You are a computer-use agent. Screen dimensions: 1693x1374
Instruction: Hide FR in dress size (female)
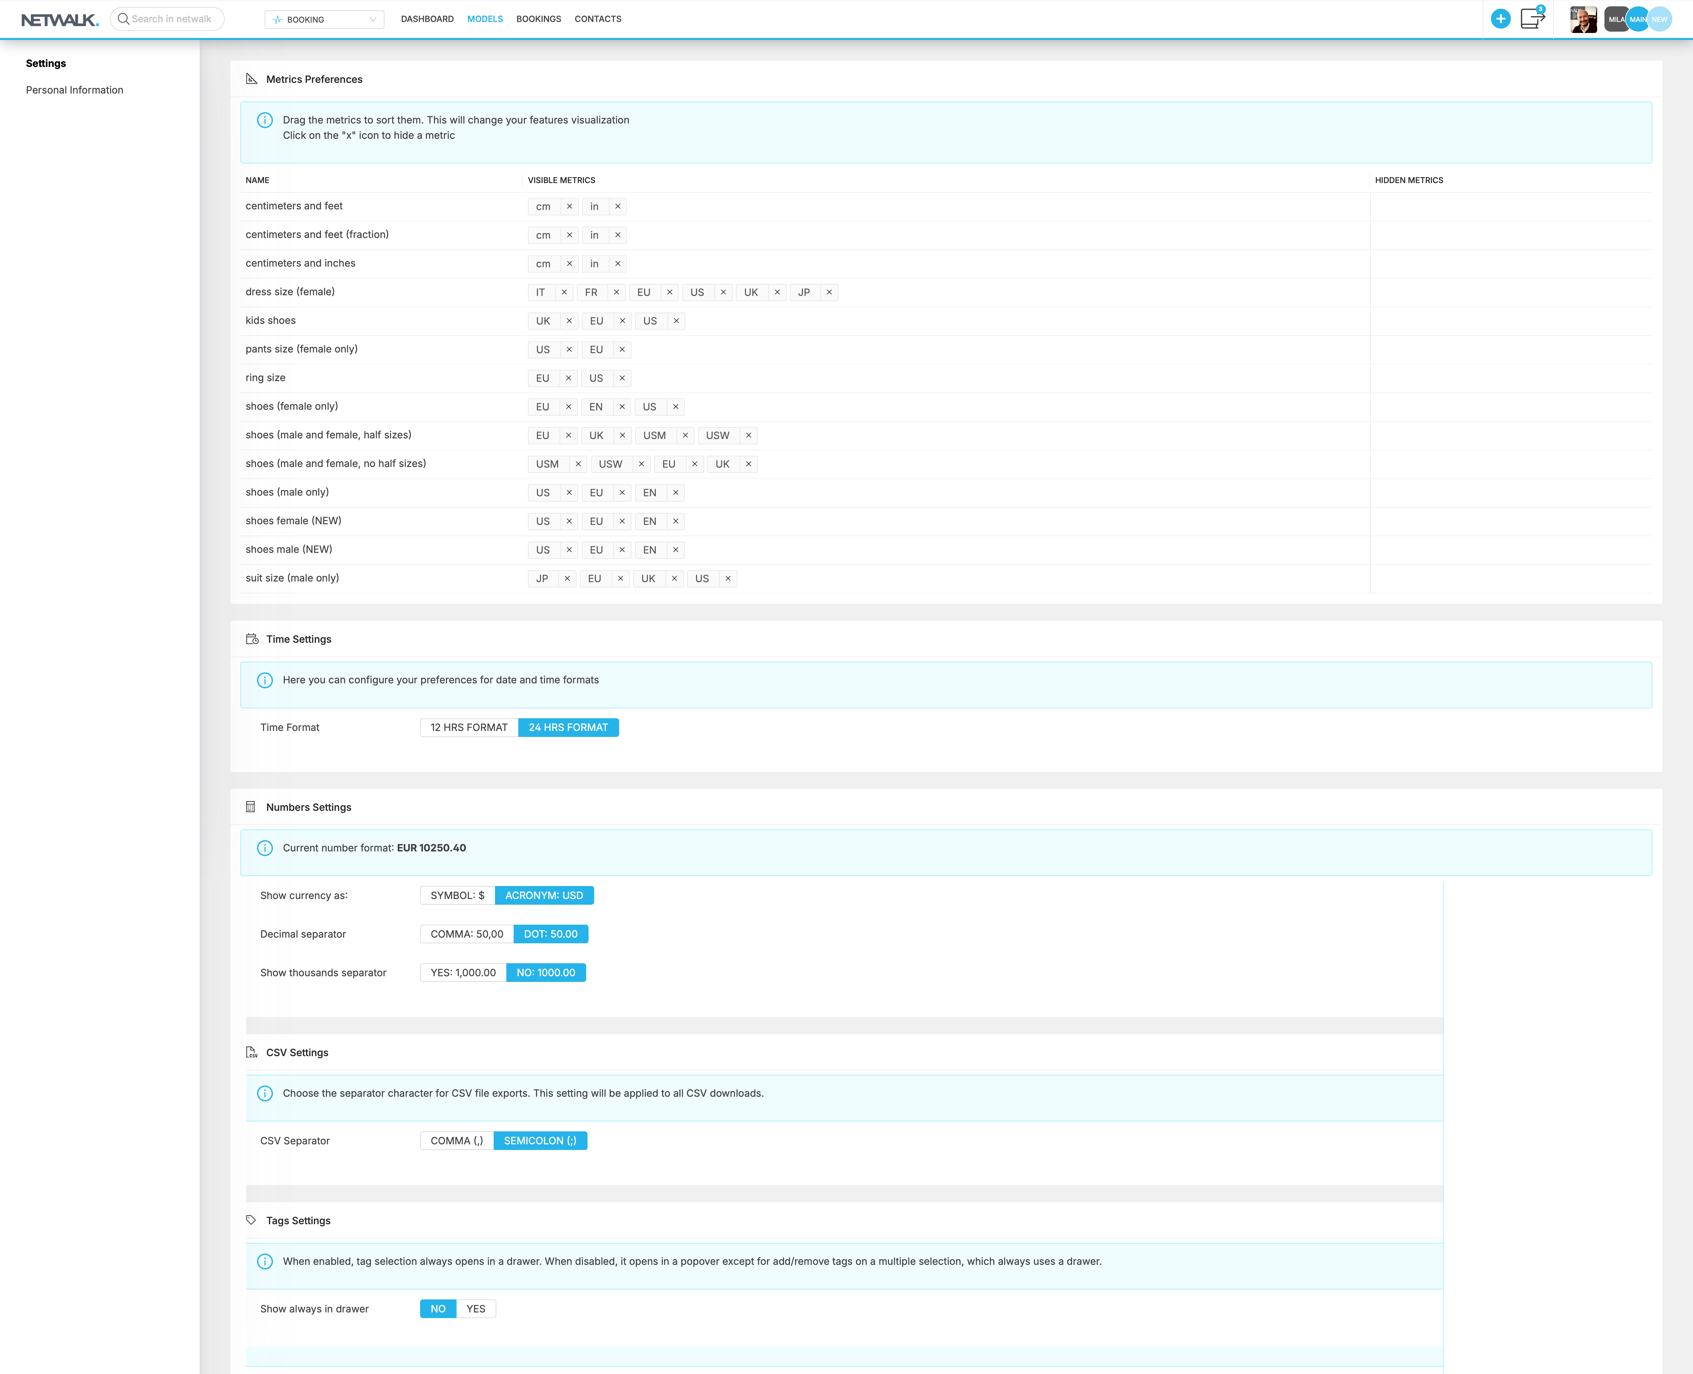tap(616, 292)
